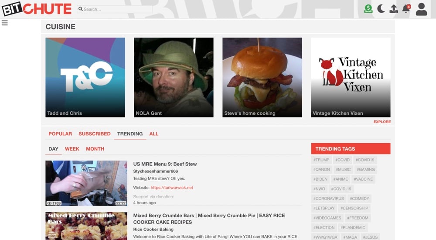Click the 'Testing MRE stew? Oh yes.' description
Viewport: 436px width, 240px height.
(x=159, y=178)
